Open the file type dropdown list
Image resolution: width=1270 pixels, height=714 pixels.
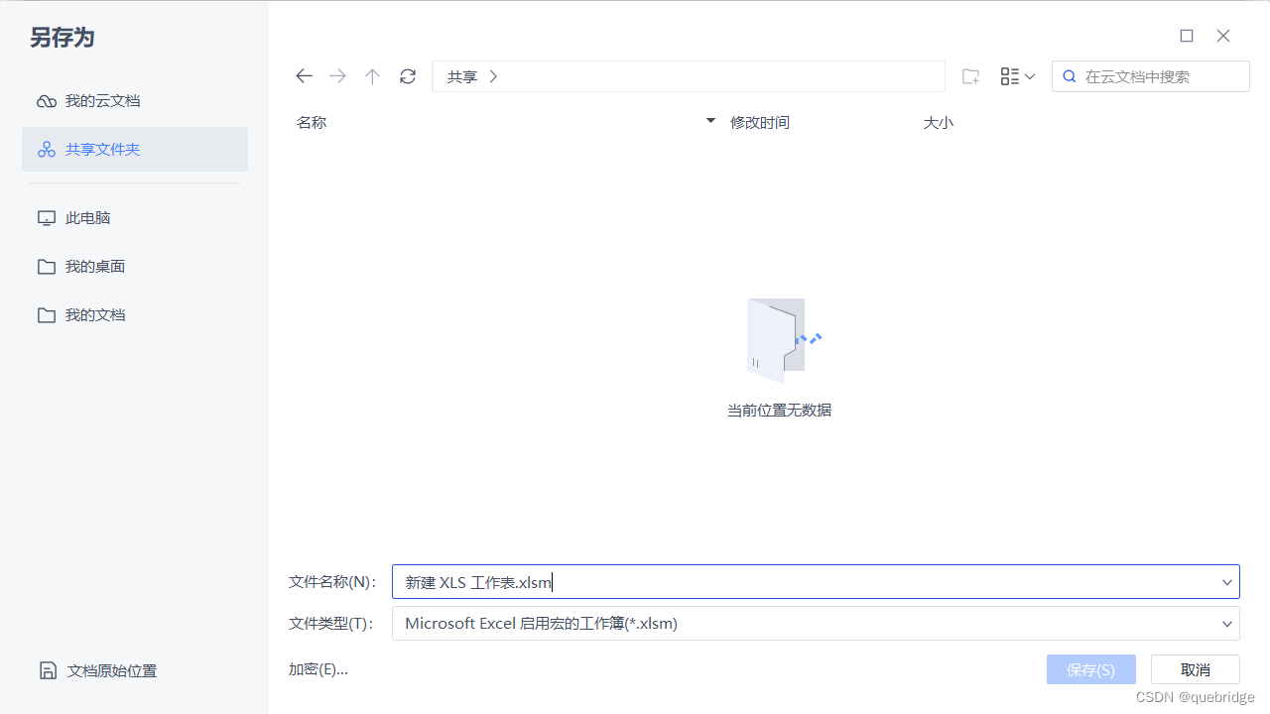pos(1227,623)
